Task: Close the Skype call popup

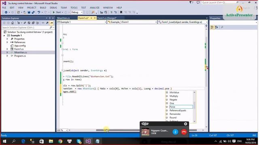Action: (x=185, y=124)
